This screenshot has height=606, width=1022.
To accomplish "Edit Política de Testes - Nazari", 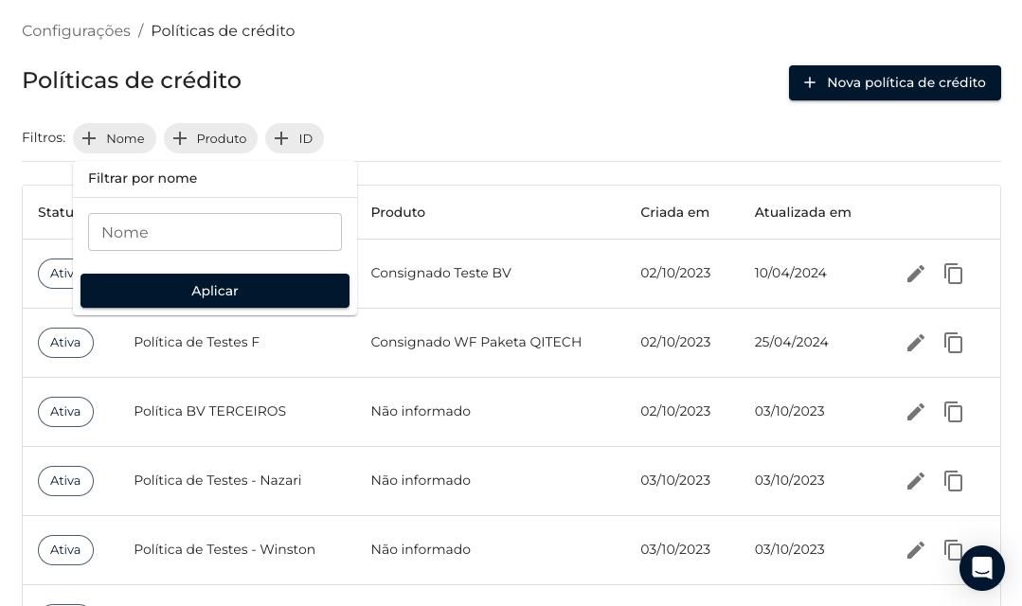I will pos(915,481).
